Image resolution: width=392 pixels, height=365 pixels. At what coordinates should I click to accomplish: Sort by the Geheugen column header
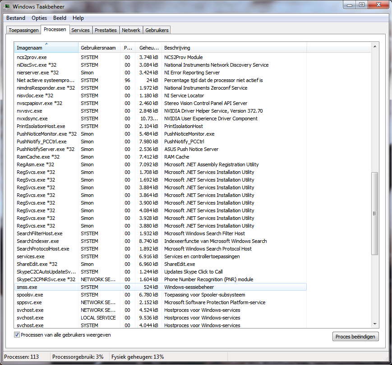[148, 48]
